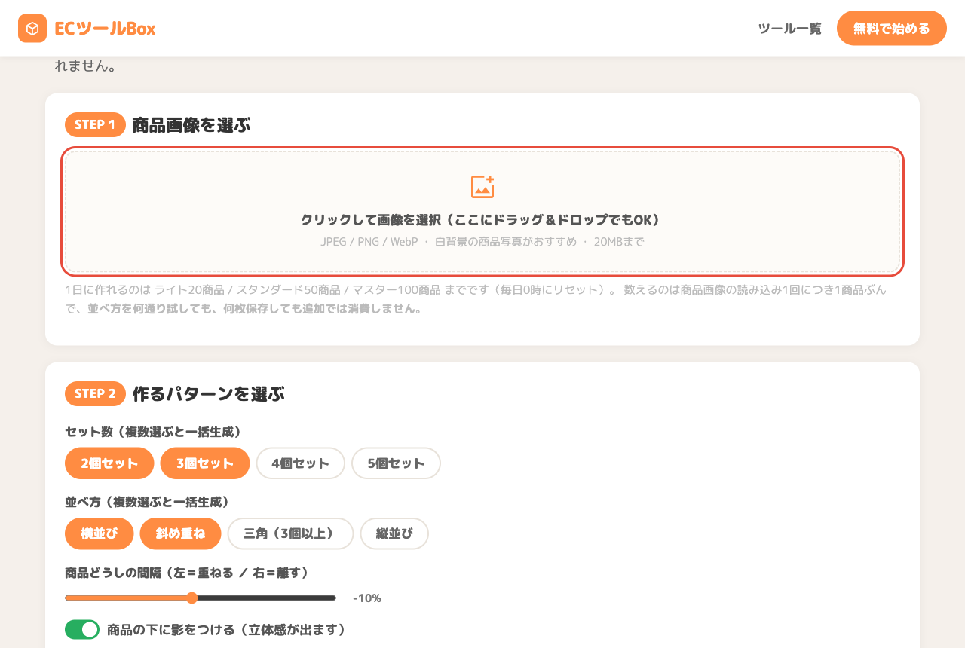The height and width of the screenshot is (648, 965).
Task: Click the ECツールBox cube logo icon
Action: click(x=32, y=29)
